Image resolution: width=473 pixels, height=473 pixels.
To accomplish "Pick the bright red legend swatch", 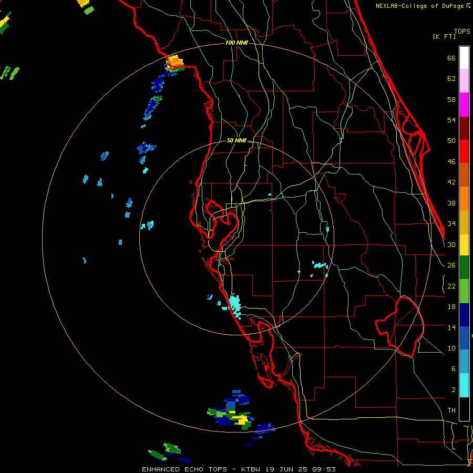I will (x=464, y=151).
